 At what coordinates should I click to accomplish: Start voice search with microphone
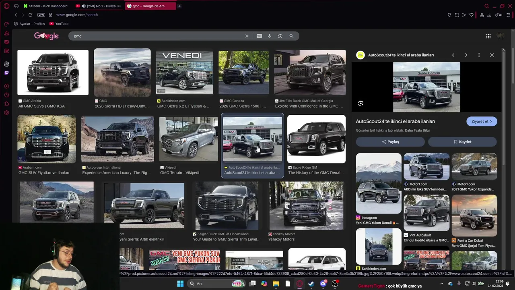pos(270,36)
